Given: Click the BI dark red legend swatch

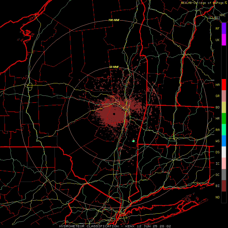Looking at the screenshot, I should coord(224,186).
